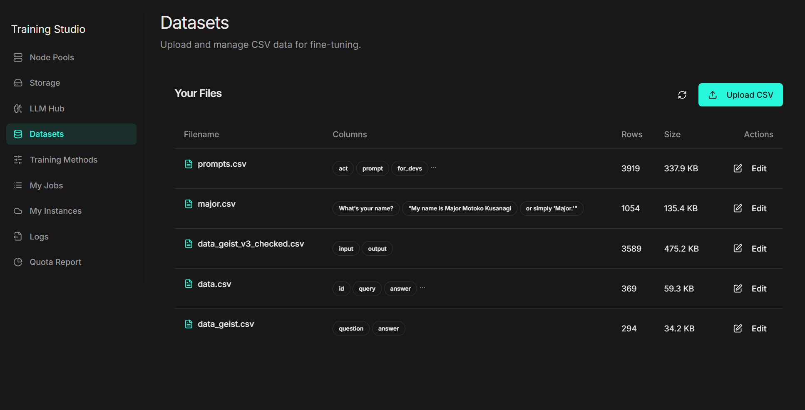The height and width of the screenshot is (410, 805).
Task: Open Edit for data_geist_v3_checked.csv
Action: point(759,248)
